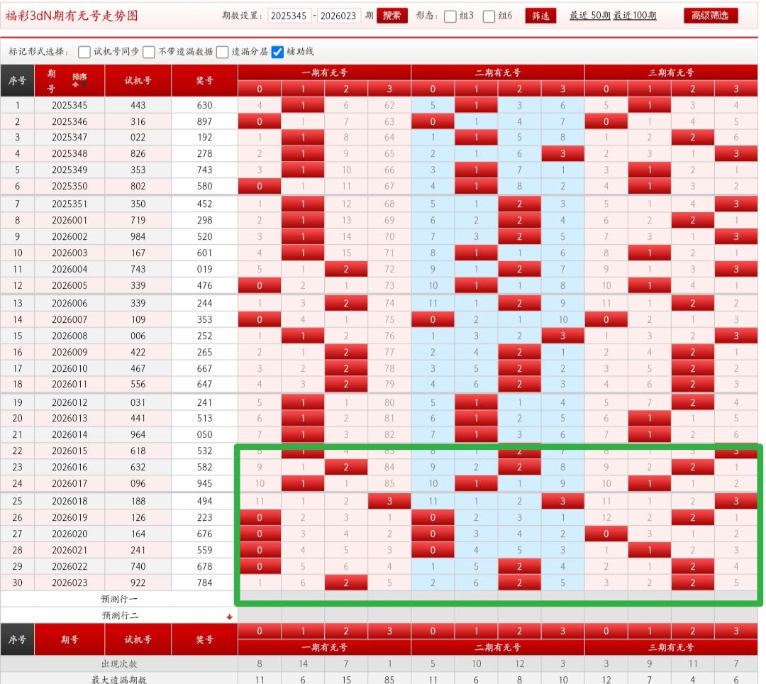Screen dimensions: 766x684
Task: Select period cell 2026018
Action: (x=70, y=501)
